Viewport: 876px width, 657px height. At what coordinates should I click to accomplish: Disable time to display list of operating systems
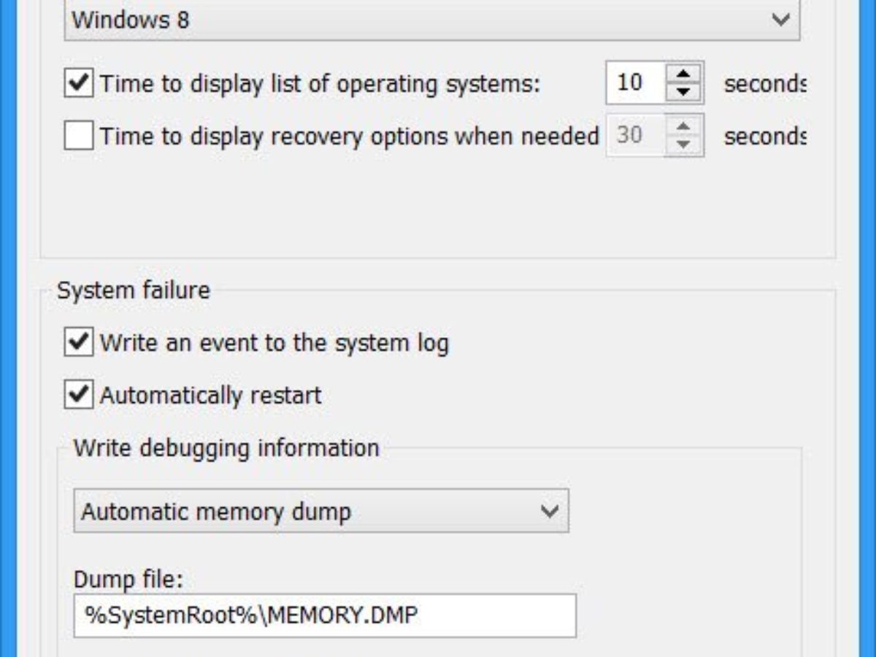[x=78, y=82]
